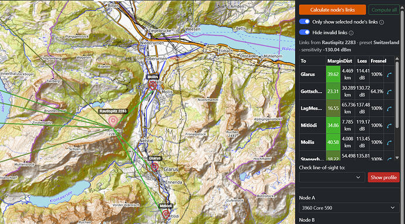This screenshot has height=224, width=405.
Task: Select the Gottsch... row name in table
Action: pos(312,91)
